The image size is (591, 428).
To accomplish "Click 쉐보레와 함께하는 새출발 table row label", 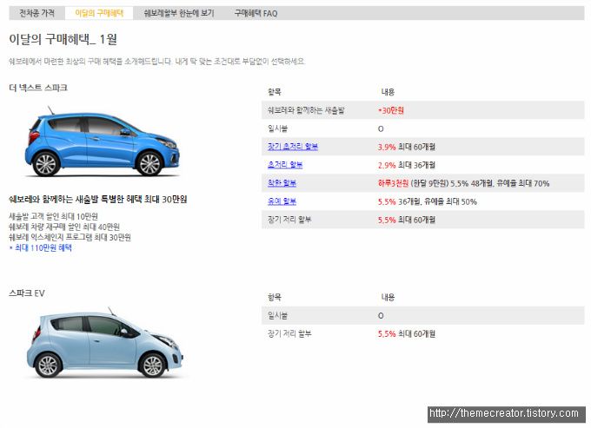I will click(306, 110).
